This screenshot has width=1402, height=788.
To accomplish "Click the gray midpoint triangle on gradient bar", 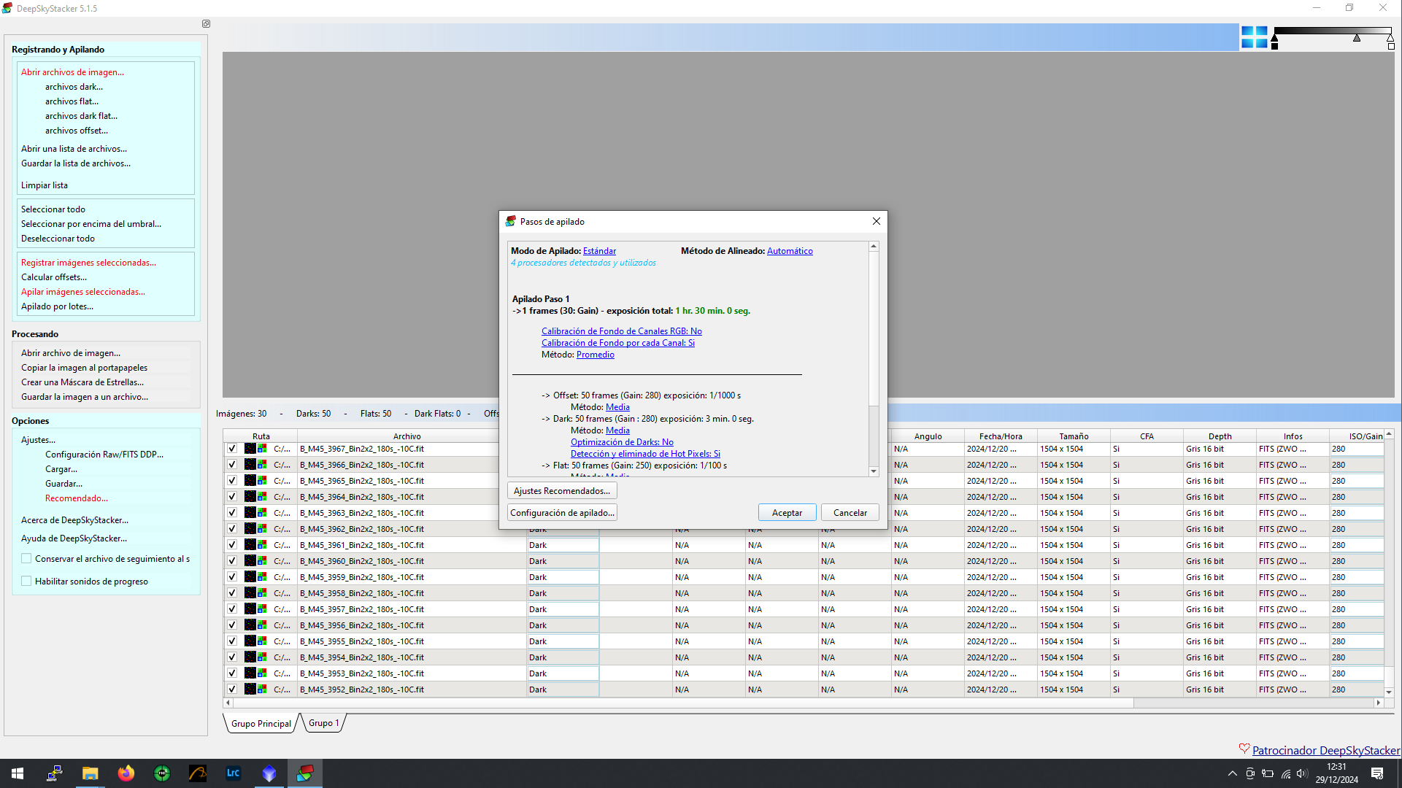I will [x=1357, y=38].
